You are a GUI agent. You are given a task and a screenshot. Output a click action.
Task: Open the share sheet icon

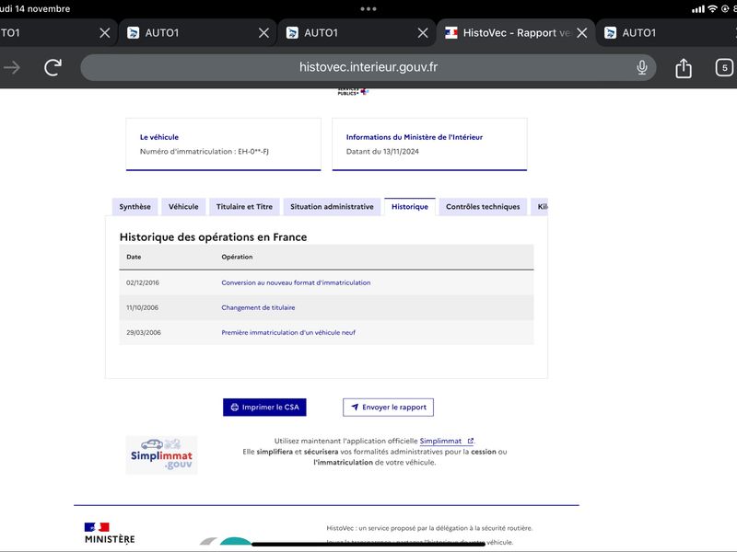tap(684, 68)
